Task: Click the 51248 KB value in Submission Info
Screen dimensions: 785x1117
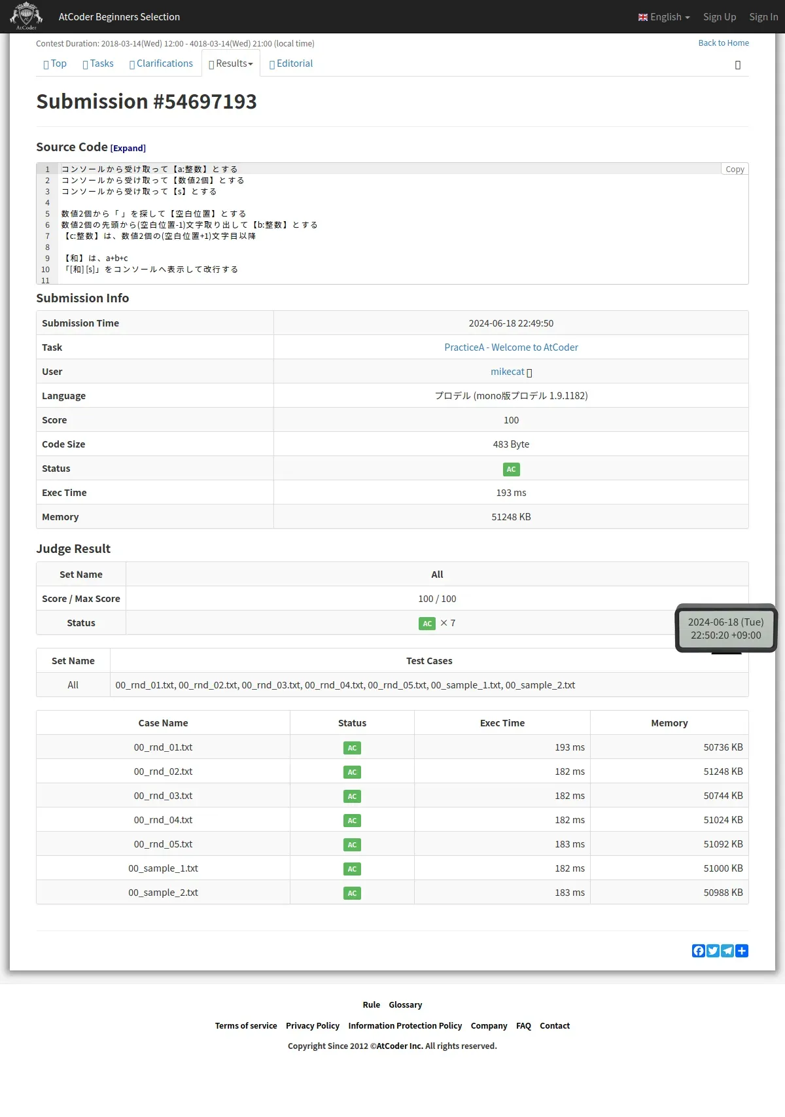Action: tap(511, 517)
